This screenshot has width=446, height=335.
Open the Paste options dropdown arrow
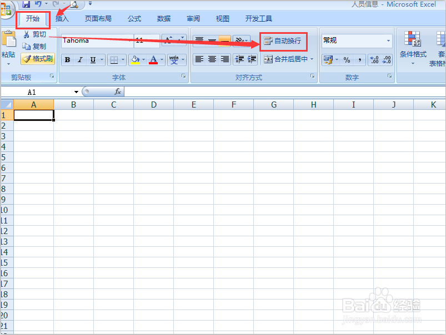pyautogui.click(x=8, y=64)
